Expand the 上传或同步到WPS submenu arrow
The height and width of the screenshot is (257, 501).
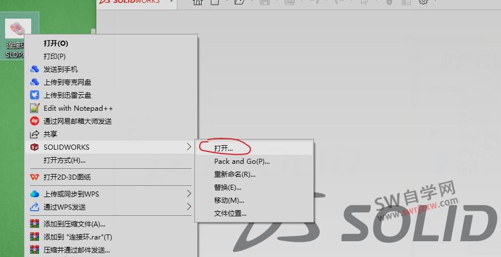pos(189,194)
